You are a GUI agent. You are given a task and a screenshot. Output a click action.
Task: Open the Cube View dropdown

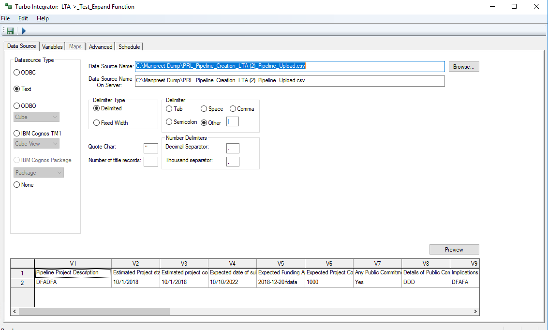(x=36, y=143)
